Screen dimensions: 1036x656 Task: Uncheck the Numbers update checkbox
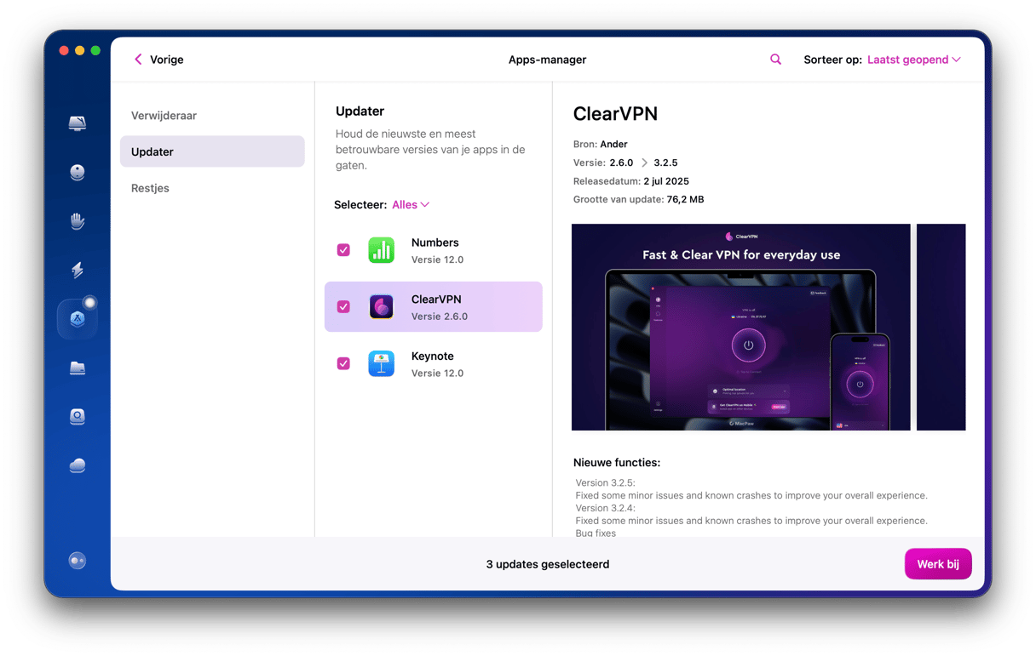pos(343,250)
